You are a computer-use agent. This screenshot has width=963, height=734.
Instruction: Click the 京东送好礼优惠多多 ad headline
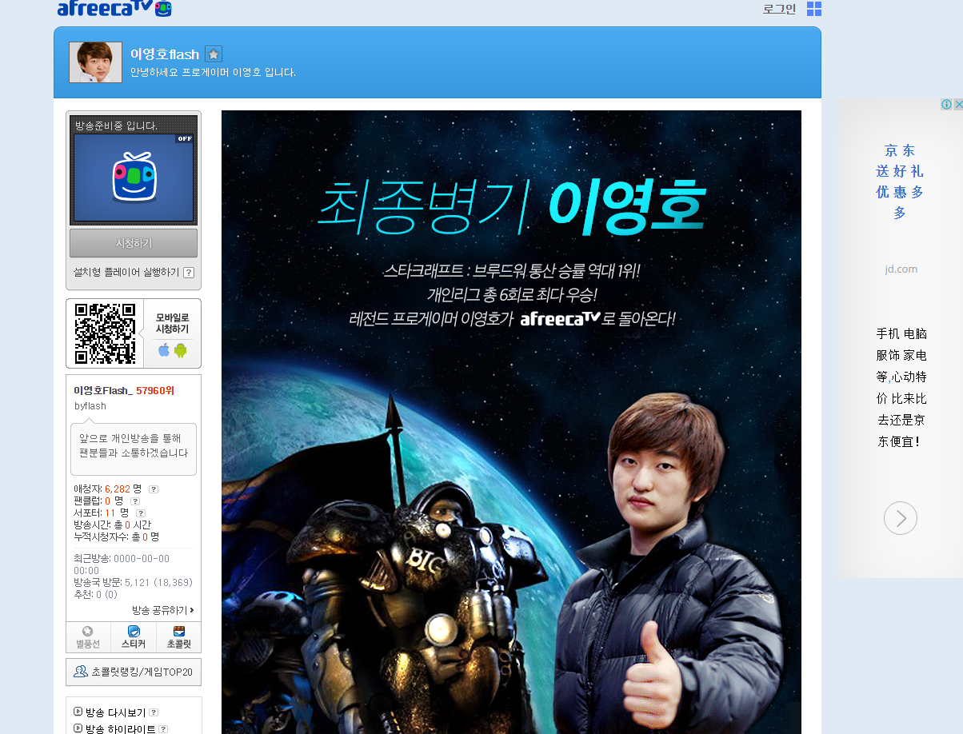tap(901, 182)
